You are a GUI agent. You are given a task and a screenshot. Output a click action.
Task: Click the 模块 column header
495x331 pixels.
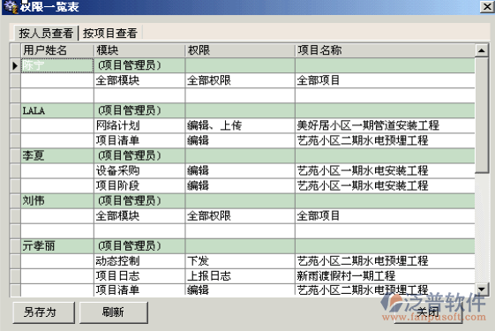pyautogui.click(x=139, y=50)
